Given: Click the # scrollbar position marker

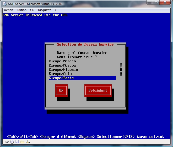Looking at the screenshot, I should (x=121, y=70).
